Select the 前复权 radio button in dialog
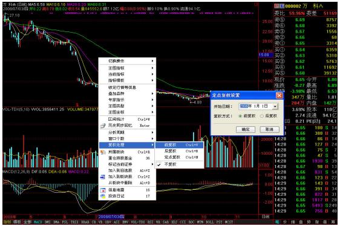This screenshot has width=340, height=226. click(x=240, y=116)
